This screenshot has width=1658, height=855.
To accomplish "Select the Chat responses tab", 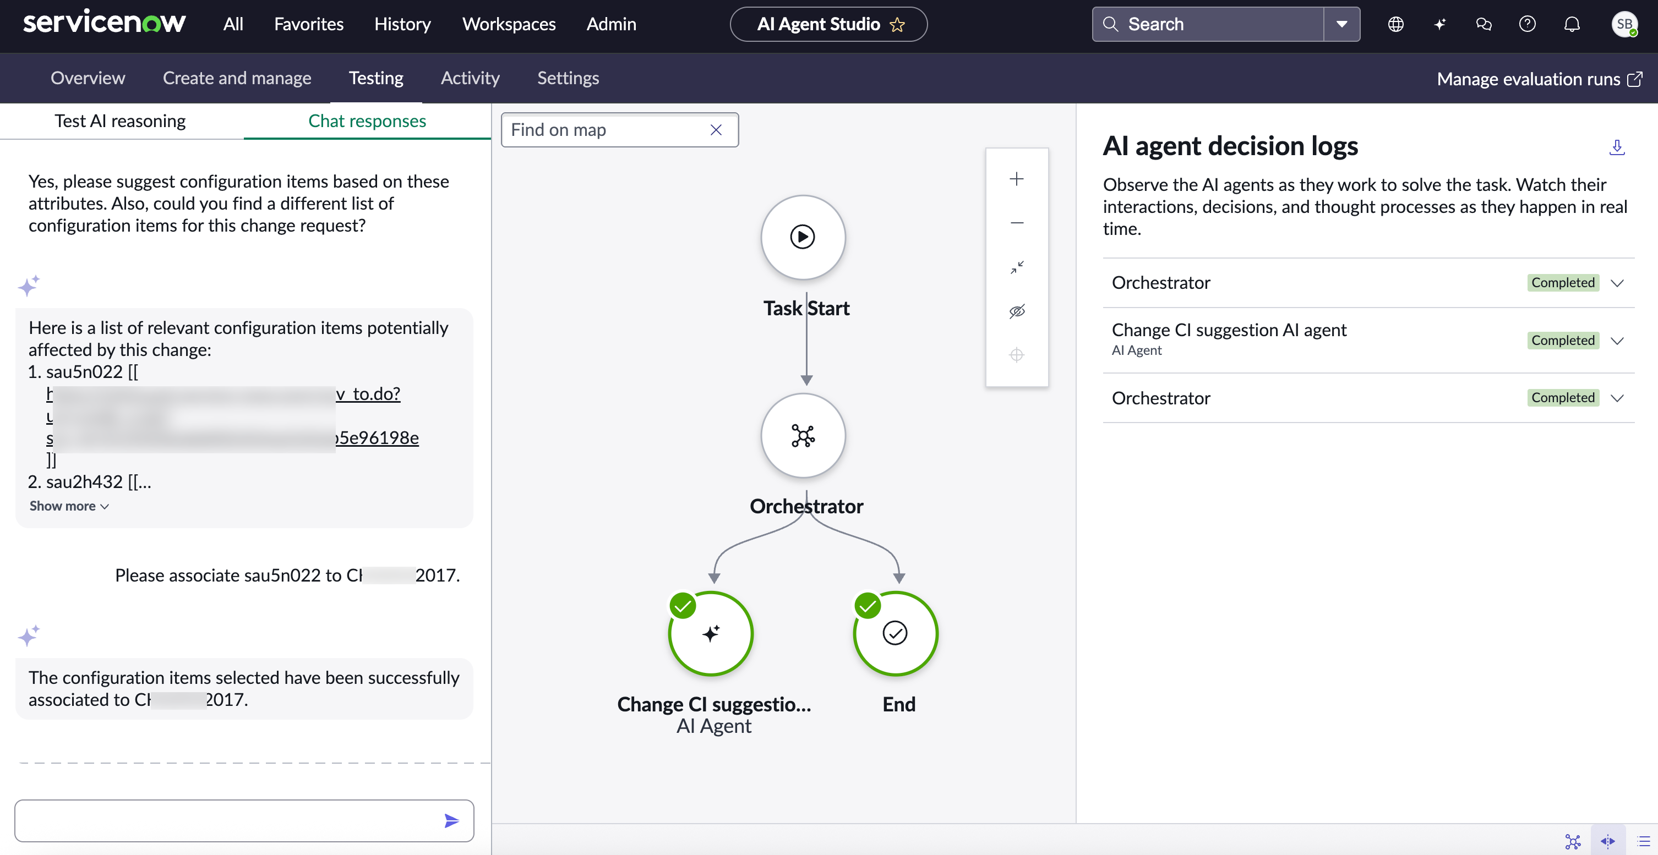I will click(368, 121).
